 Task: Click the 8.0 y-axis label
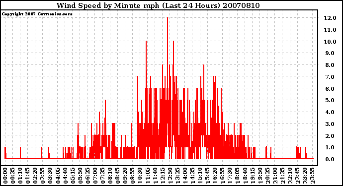(x=330, y=65)
